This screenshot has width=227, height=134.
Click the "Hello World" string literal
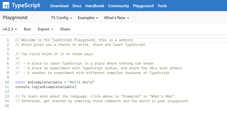pos(81,82)
